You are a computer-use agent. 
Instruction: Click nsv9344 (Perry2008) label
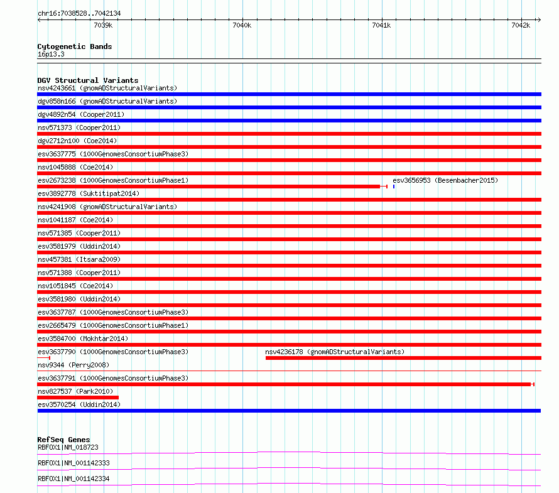(73, 365)
